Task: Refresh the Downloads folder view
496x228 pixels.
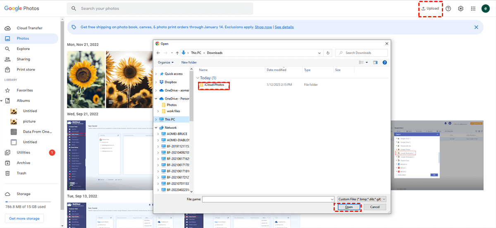Action: (x=328, y=53)
